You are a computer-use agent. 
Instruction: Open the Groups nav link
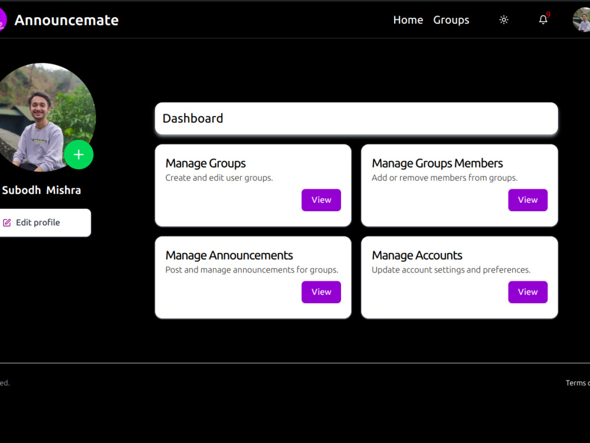tap(451, 20)
